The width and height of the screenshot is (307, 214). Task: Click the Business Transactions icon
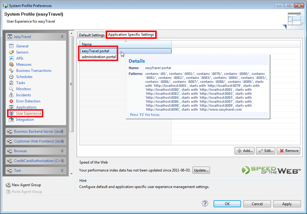pyautogui.click(x=11, y=71)
